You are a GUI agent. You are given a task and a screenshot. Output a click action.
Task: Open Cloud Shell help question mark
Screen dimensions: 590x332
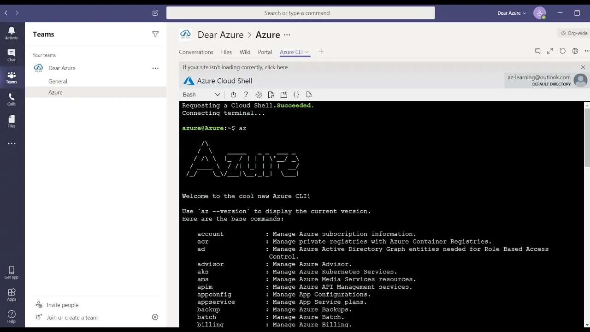(x=246, y=95)
